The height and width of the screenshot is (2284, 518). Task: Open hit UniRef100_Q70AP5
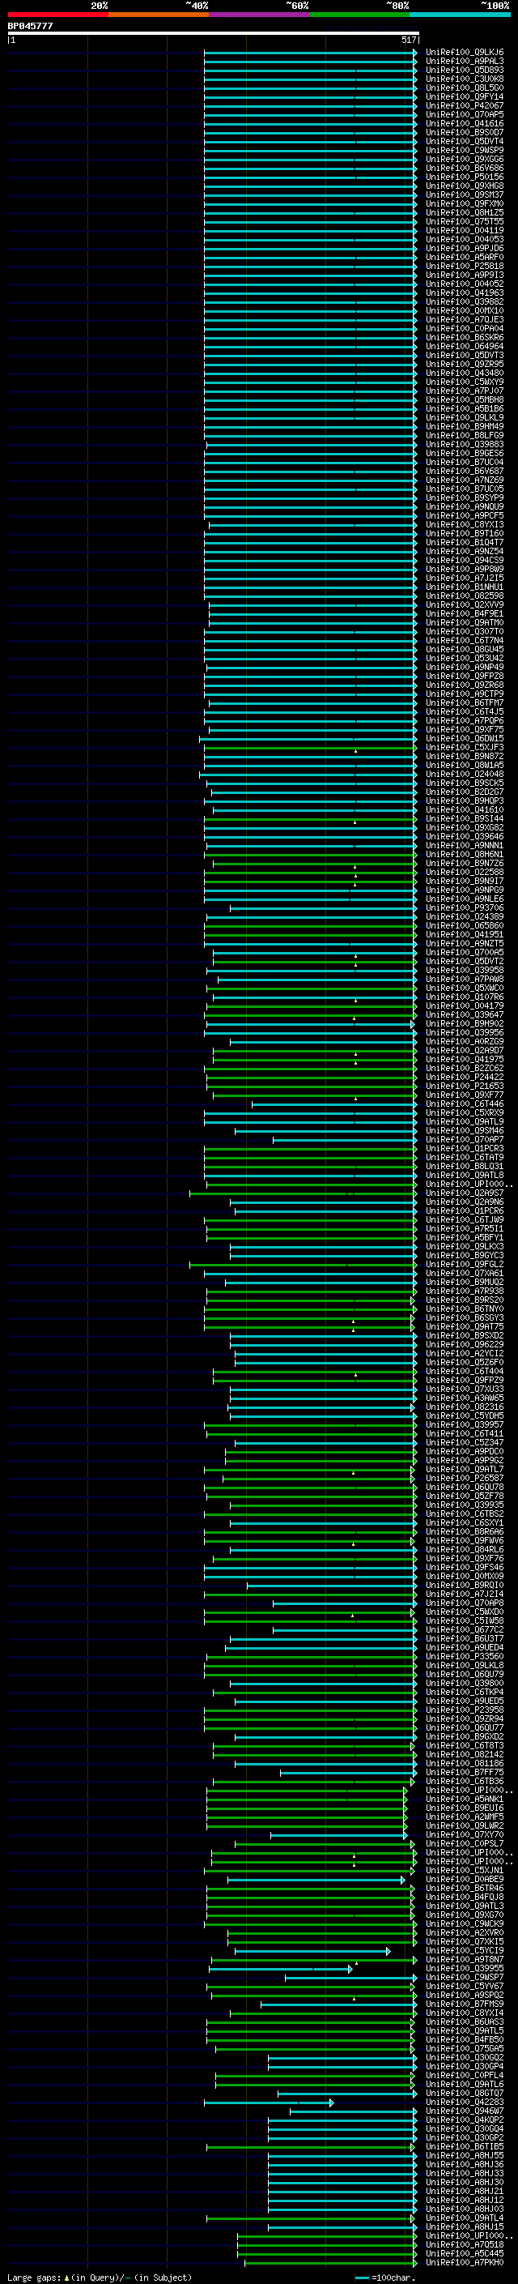pos(464,114)
